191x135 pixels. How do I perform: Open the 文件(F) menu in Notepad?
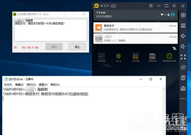coord(8,85)
